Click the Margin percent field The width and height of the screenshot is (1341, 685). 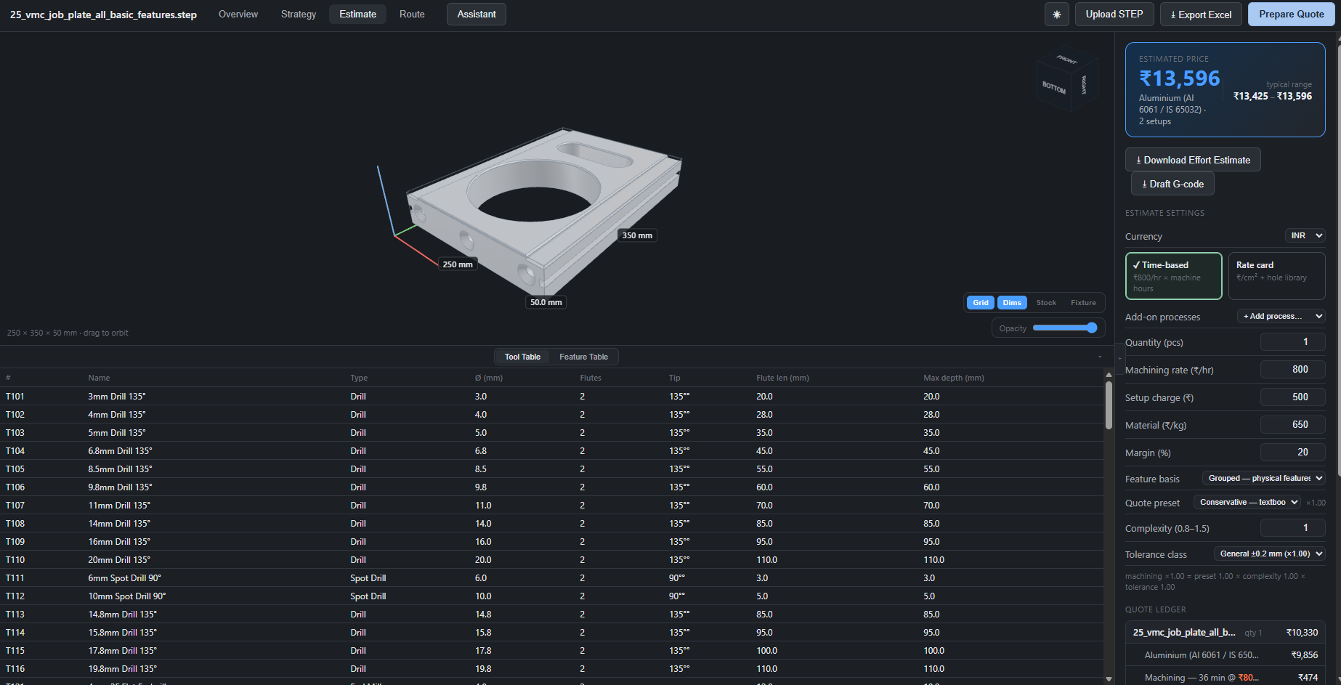(x=1292, y=453)
